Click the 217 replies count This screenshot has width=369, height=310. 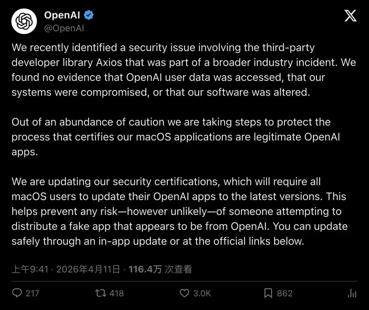(32, 293)
